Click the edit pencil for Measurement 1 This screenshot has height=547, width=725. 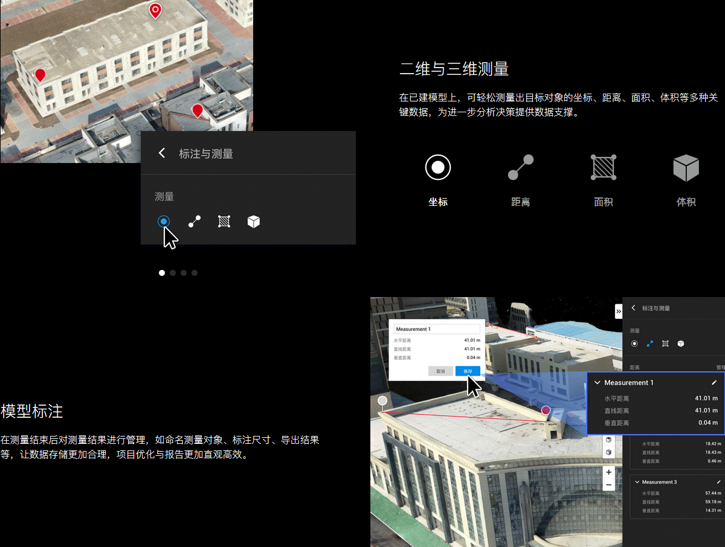tap(714, 383)
